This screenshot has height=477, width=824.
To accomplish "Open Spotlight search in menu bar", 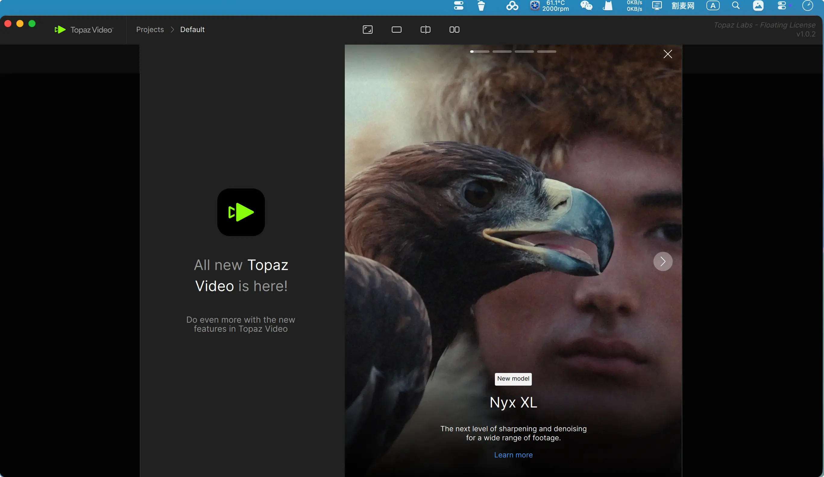I will tap(735, 5).
